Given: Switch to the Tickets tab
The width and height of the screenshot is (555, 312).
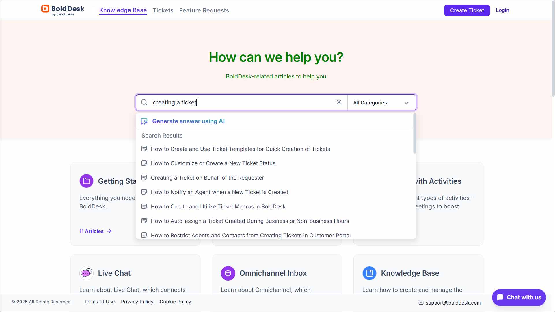Looking at the screenshot, I should [x=163, y=10].
